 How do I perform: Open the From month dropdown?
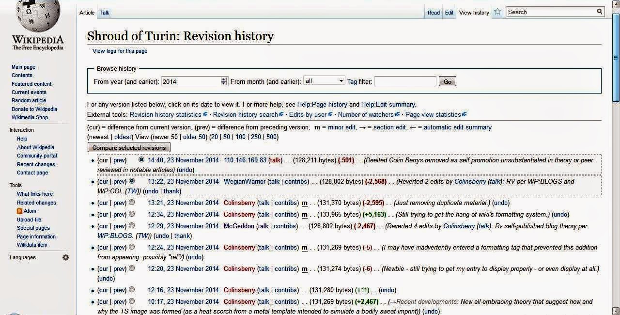click(324, 81)
